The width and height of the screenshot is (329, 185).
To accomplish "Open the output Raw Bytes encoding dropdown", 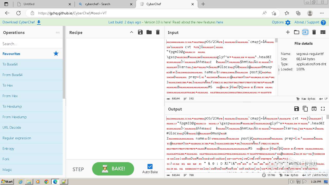I will pos(289,175).
